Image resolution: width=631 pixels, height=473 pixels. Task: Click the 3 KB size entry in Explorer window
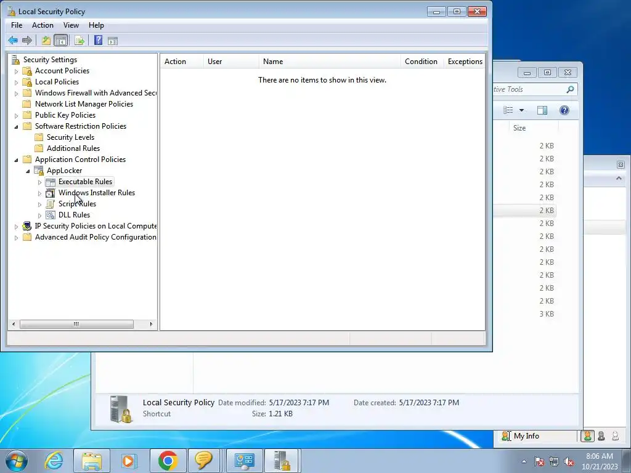(x=547, y=314)
